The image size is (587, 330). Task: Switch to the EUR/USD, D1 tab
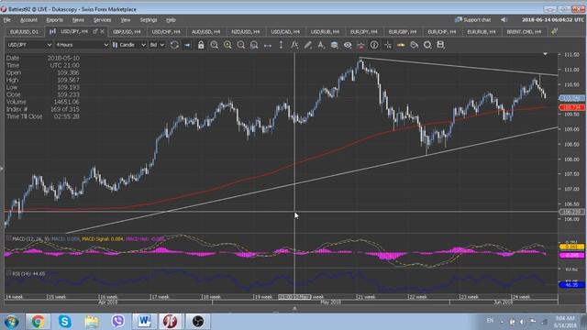coord(25,32)
